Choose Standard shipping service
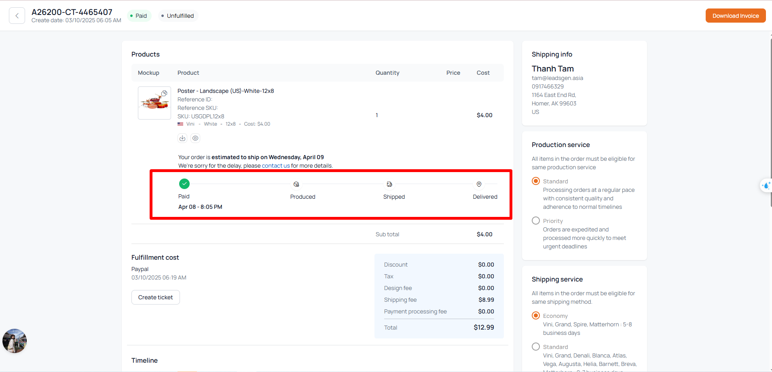The width and height of the screenshot is (772, 372). (536, 347)
